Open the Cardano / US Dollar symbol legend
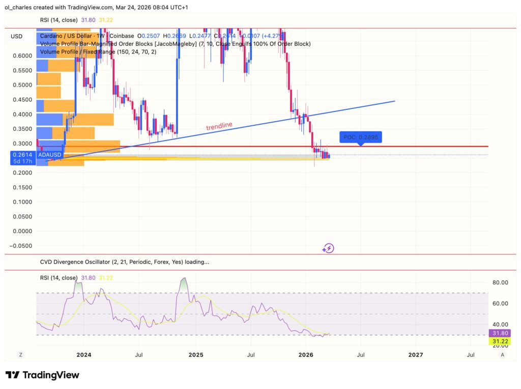521x389 pixels. 65,36
